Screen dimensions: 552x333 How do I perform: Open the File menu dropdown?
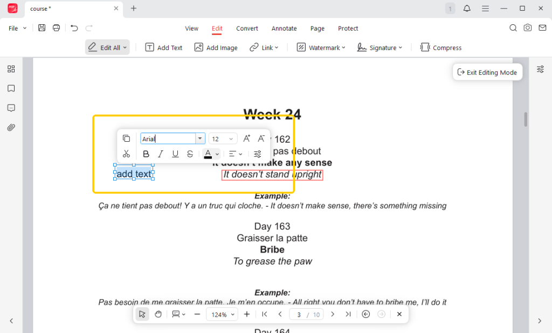(17, 28)
